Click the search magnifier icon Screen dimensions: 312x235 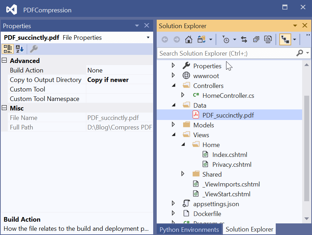[x=300, y=53]
